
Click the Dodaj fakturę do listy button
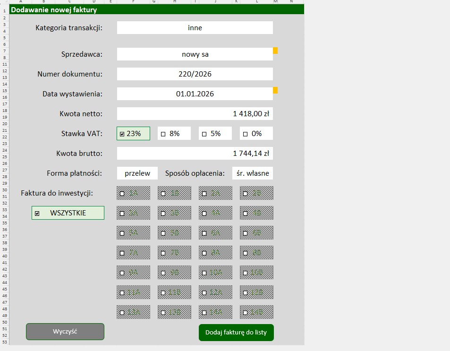tap(236, 332)
